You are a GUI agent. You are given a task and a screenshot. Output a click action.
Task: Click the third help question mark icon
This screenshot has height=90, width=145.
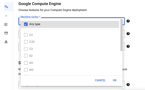tap(128, 46)
